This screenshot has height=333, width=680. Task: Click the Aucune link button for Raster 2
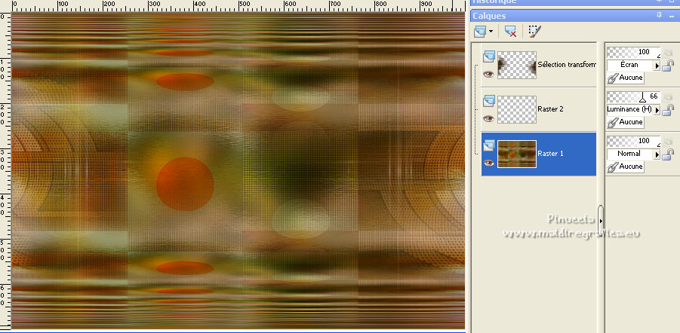[626, 123]
